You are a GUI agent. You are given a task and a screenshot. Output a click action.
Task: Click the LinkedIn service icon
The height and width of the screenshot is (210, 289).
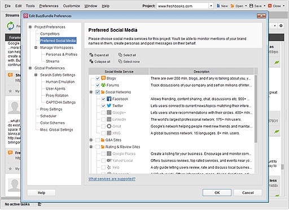(x=109, y=119)
